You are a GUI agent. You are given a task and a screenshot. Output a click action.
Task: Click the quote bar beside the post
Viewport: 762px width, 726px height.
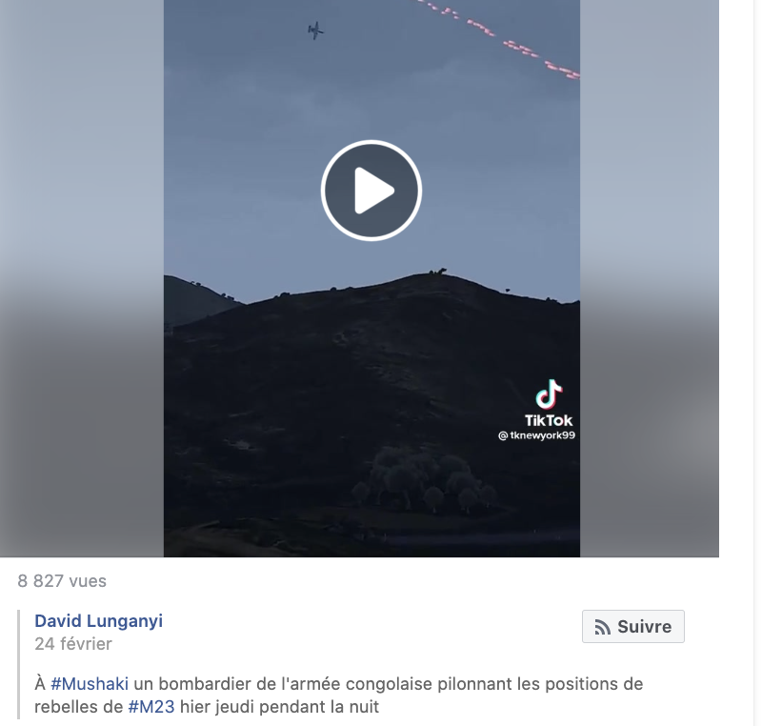click(x=19, y=664)
